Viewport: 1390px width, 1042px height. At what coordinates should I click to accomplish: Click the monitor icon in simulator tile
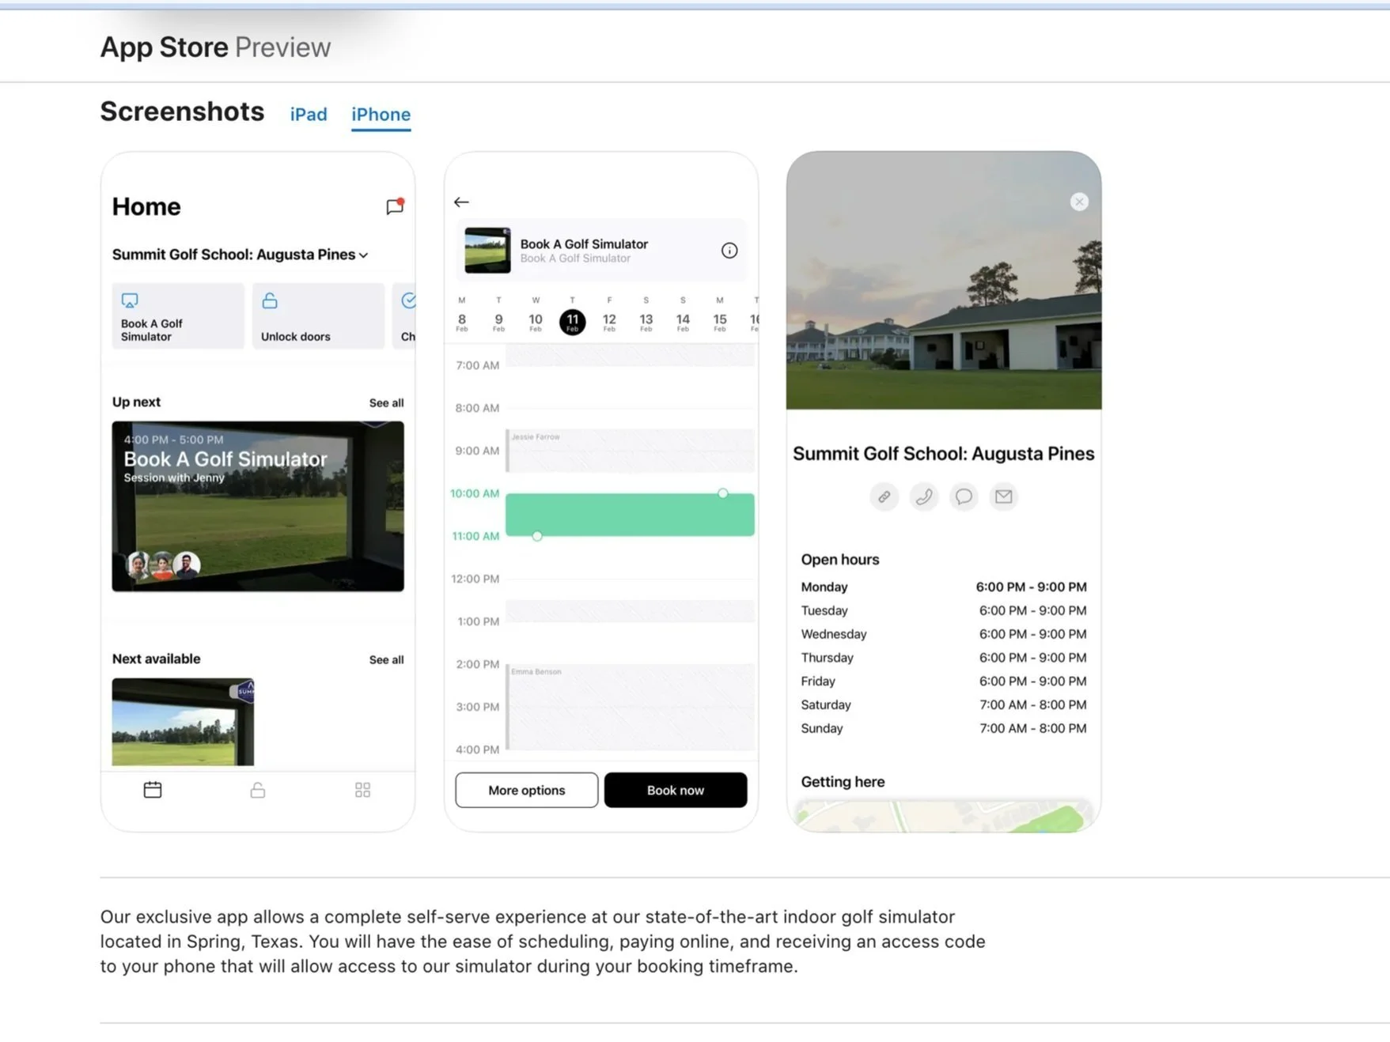click(130, 300)
